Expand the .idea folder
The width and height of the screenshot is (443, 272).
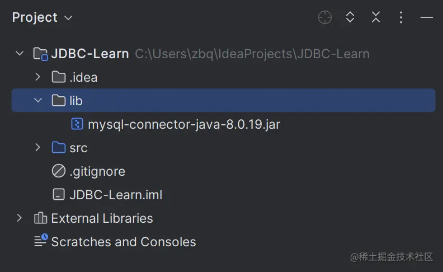click(x=37, y=77)
